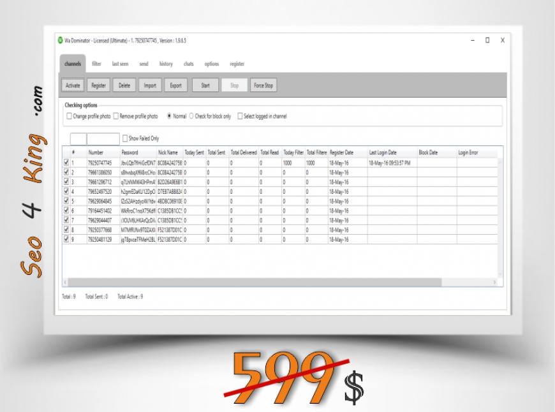The height and width of the screenshot is (412, 555).
Task: Close the Wa Dominator window
Action: pos(502,40)
